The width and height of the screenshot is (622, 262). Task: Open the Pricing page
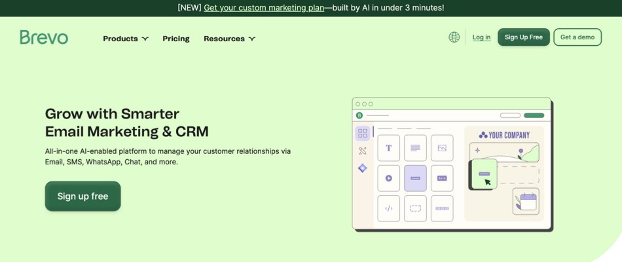pos(176,39)
